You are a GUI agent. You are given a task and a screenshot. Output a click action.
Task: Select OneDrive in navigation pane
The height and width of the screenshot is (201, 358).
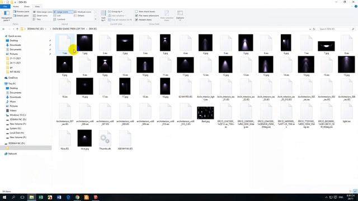pos(12,78)
